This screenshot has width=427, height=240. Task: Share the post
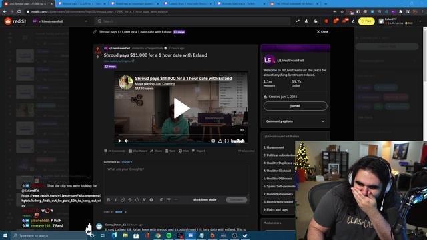click(x=156, y=151)
